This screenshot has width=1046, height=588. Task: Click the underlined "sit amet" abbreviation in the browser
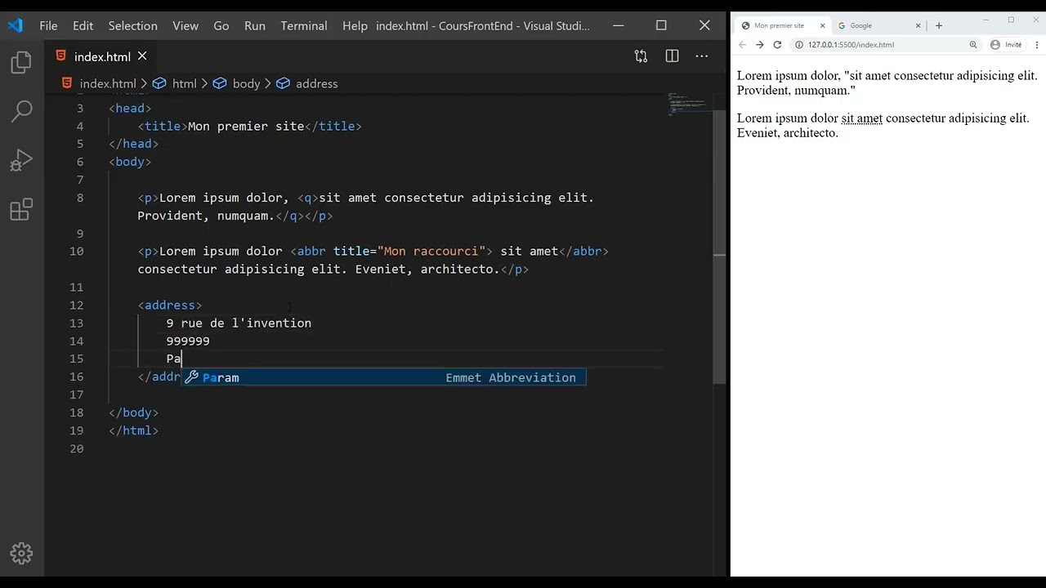click(862, 118)
